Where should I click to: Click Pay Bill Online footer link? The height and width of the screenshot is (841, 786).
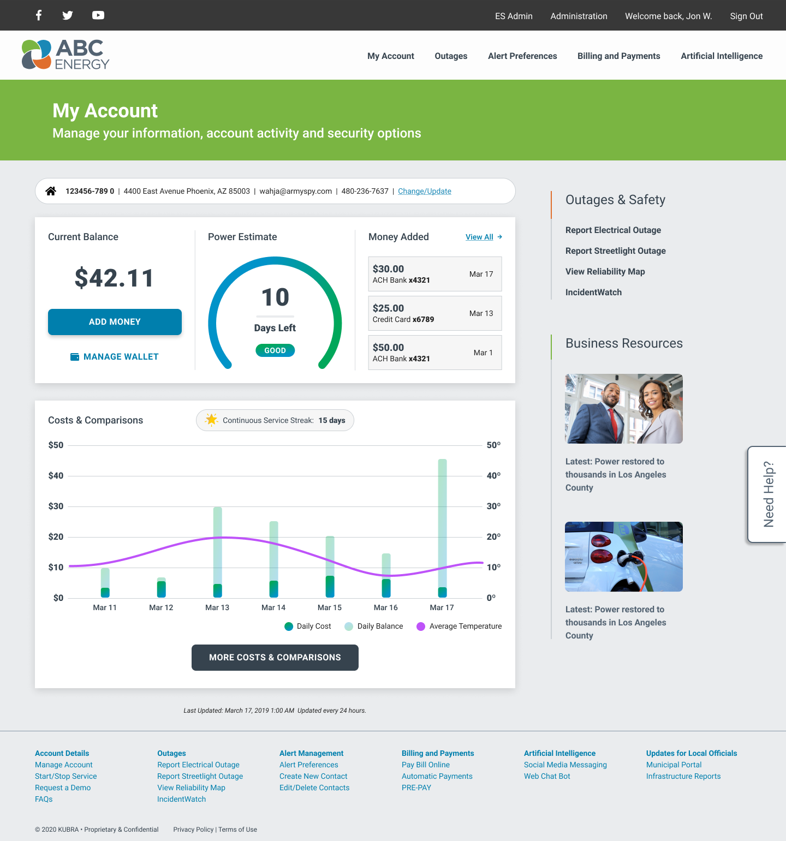426,765
